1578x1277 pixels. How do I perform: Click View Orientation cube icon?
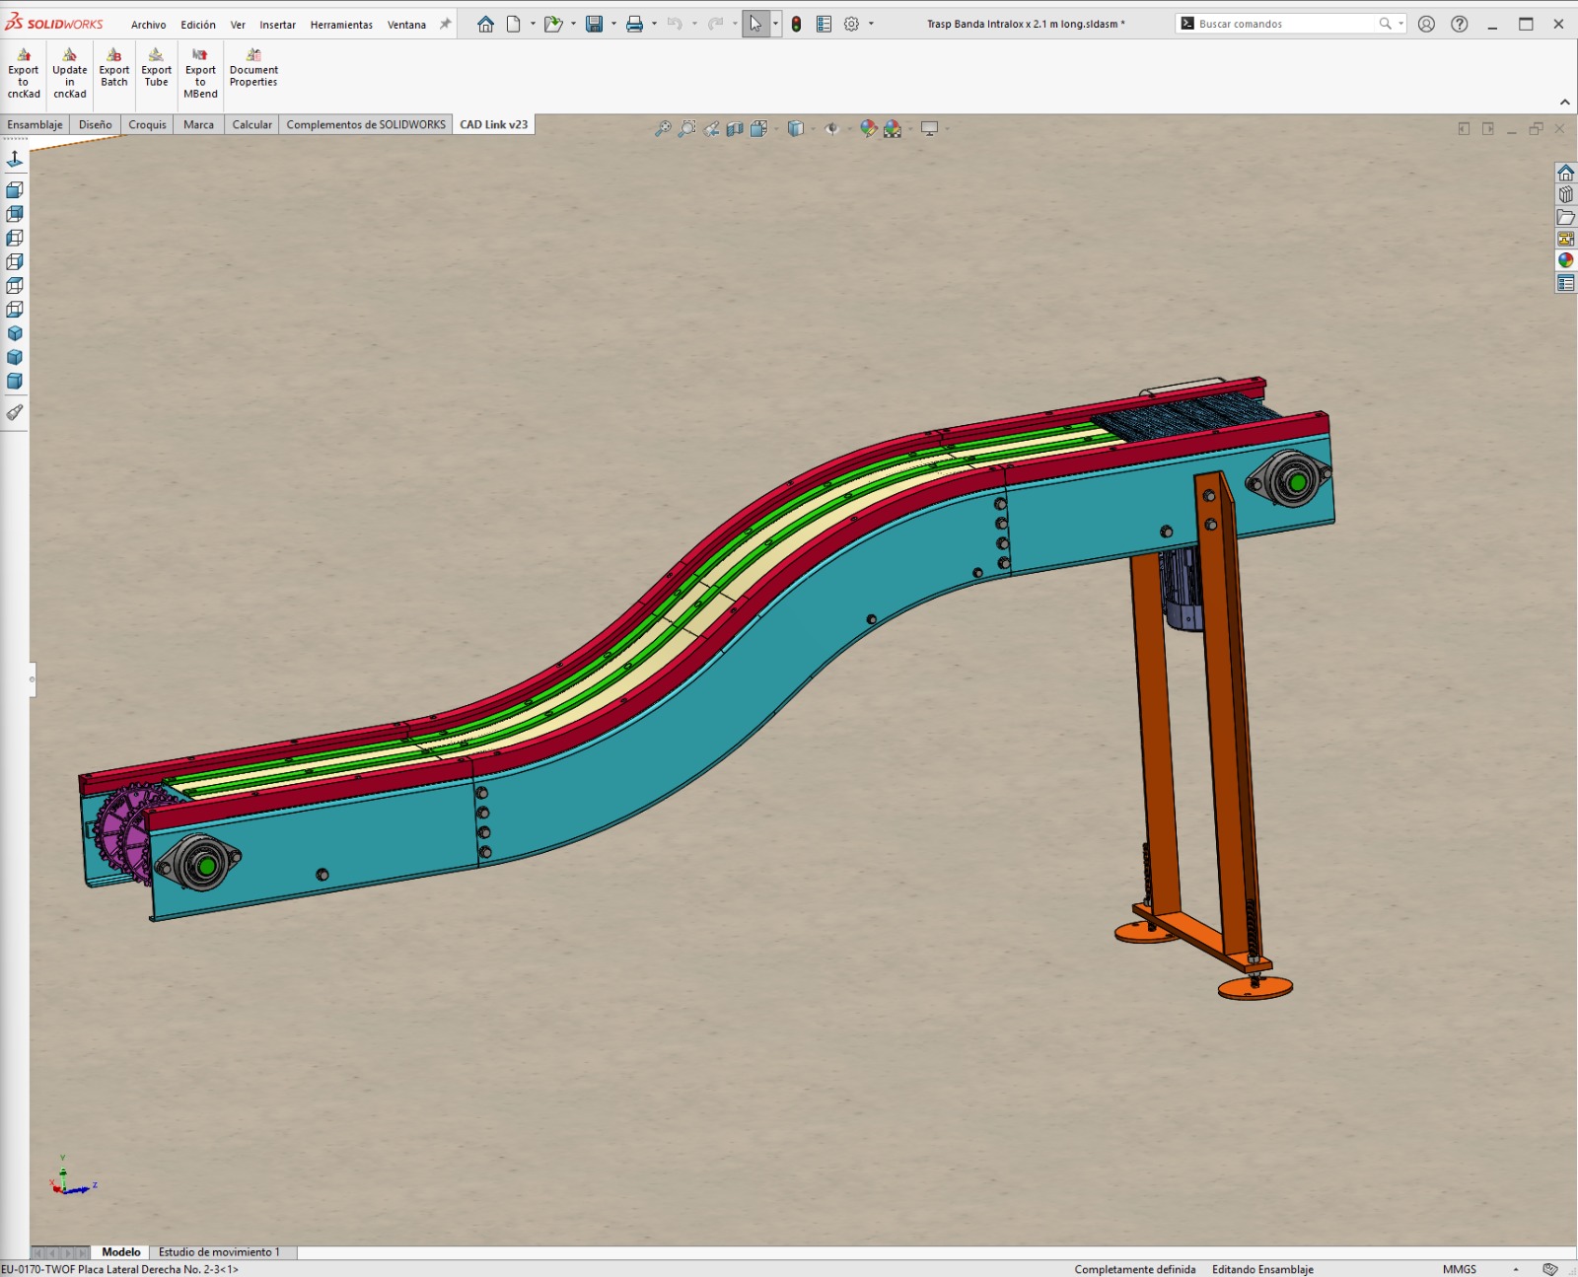coord(758,128)
